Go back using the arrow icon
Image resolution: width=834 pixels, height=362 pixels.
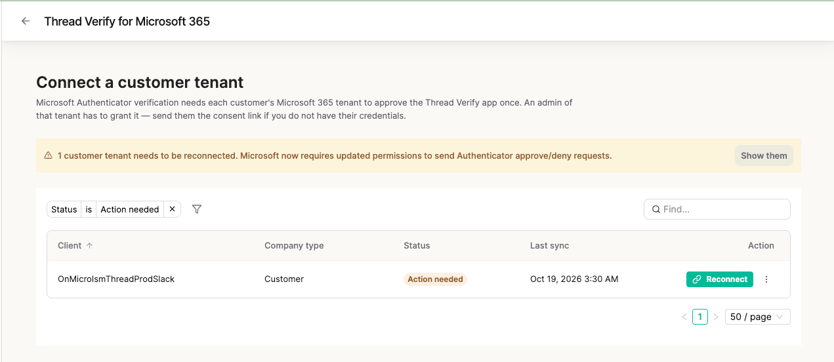(26, 21)
